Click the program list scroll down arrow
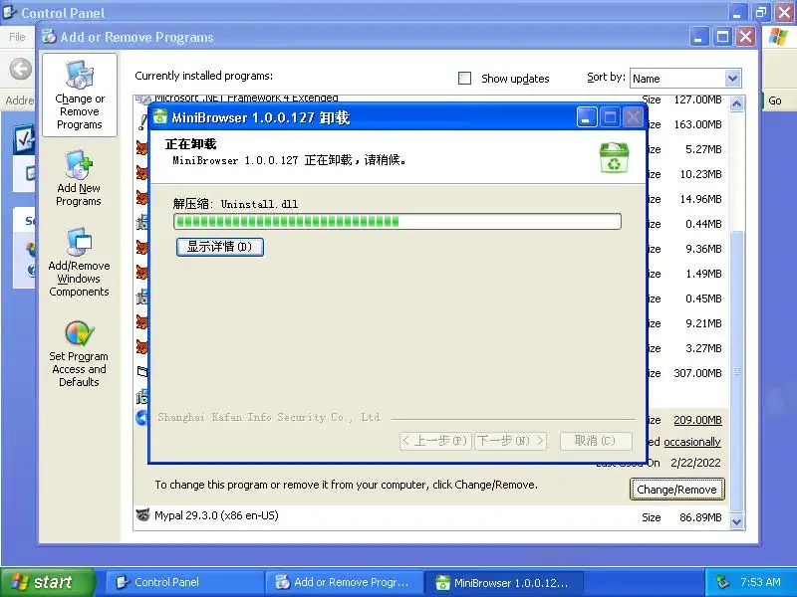 click(x=736, y=521)
